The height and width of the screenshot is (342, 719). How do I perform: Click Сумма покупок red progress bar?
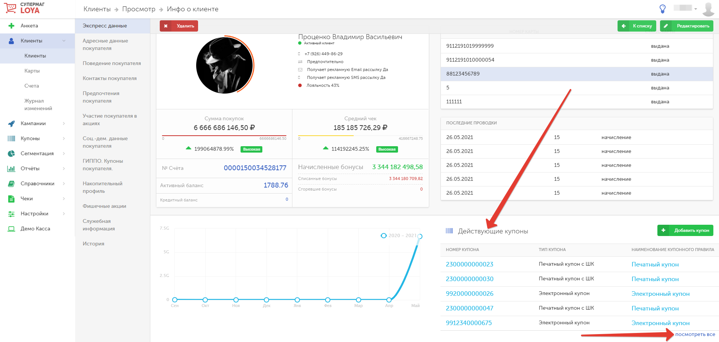[x=224, y=136]
